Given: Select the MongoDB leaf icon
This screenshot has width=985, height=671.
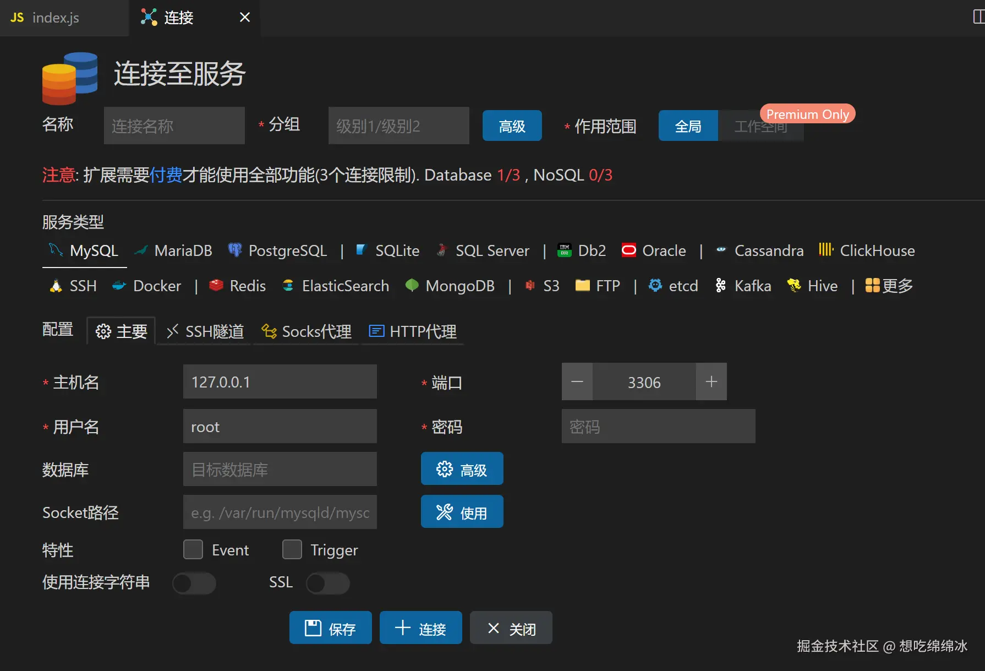Looking at the screenshot, I should click(412, 286).
